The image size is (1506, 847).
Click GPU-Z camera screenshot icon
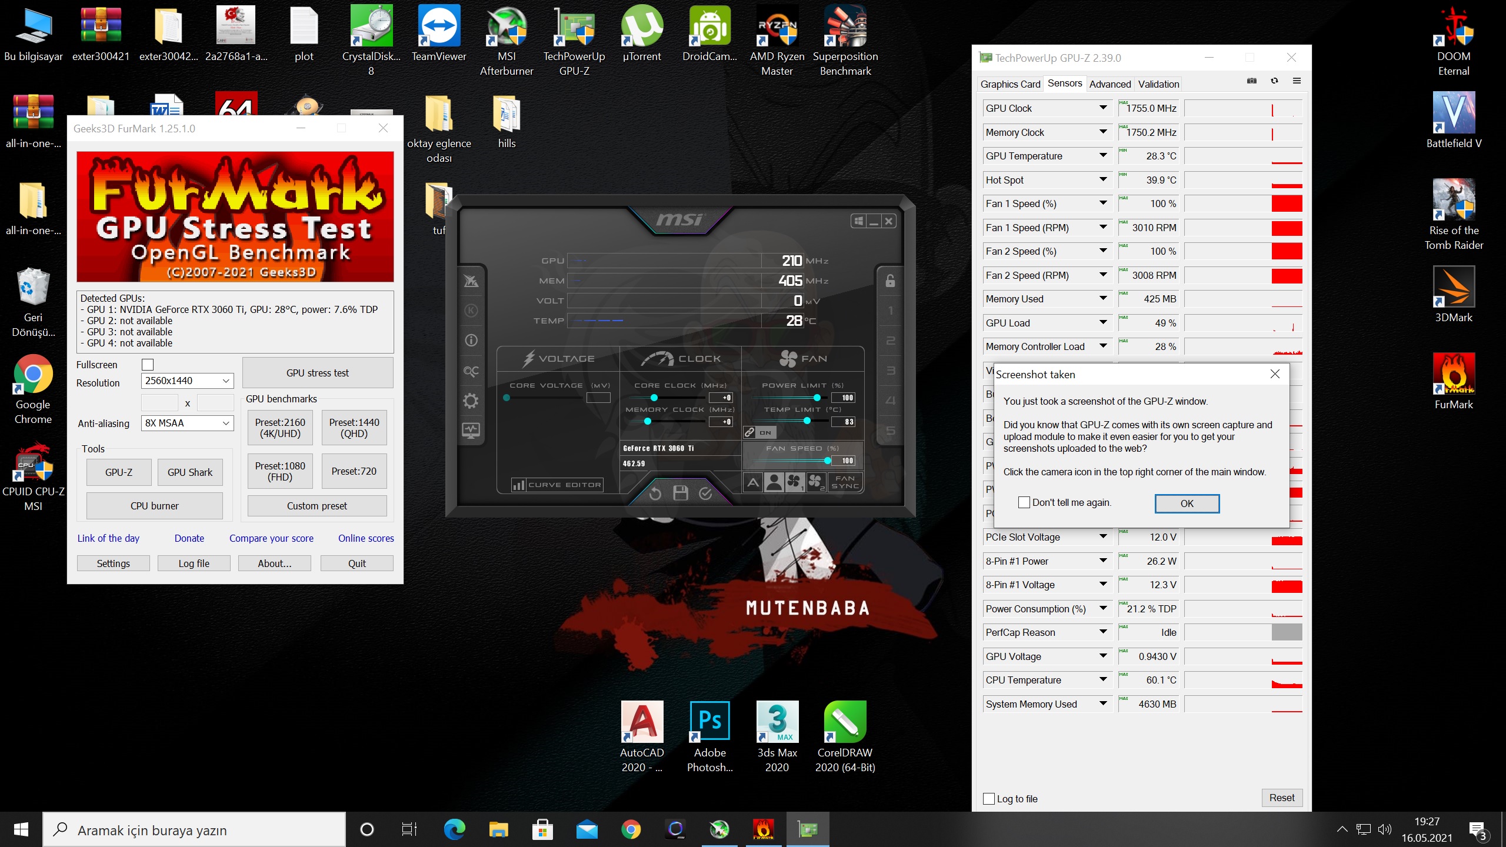[x=1252, y=81]
